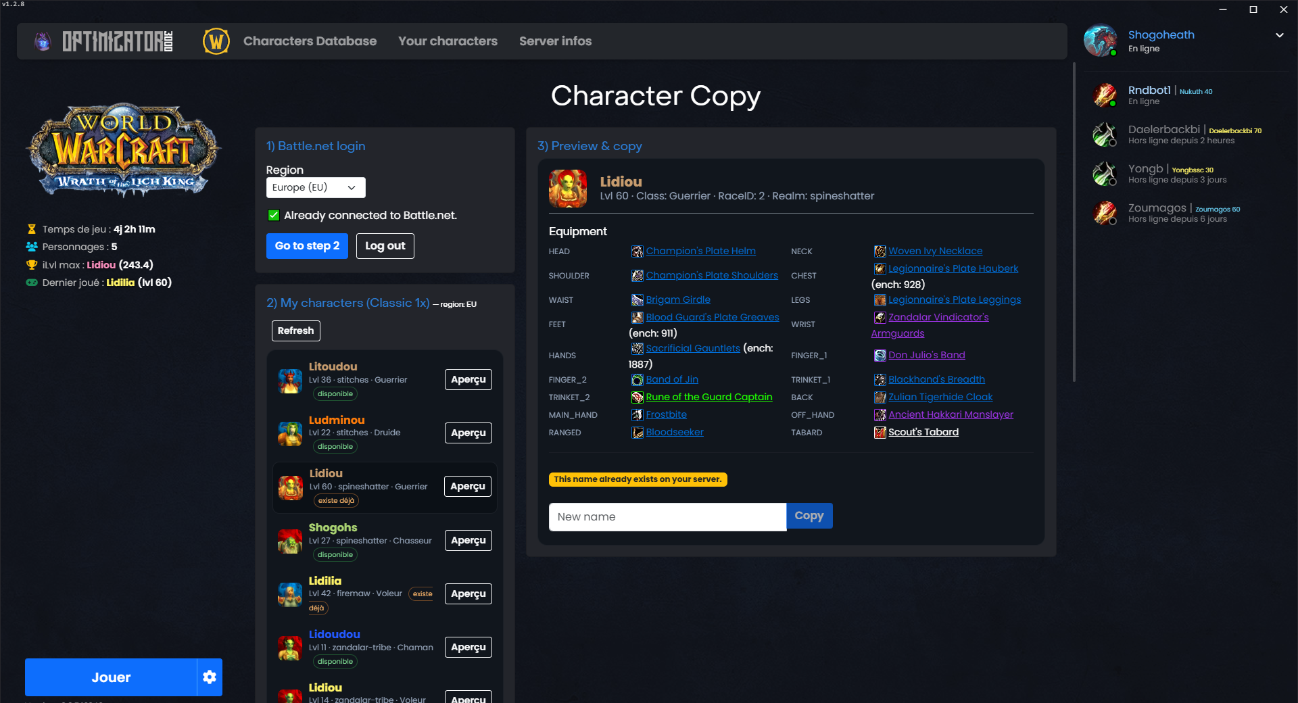The width and height of the screenshot is (1298, 703).
Task: Click Go to step 2 button
Action: [307, 246]
